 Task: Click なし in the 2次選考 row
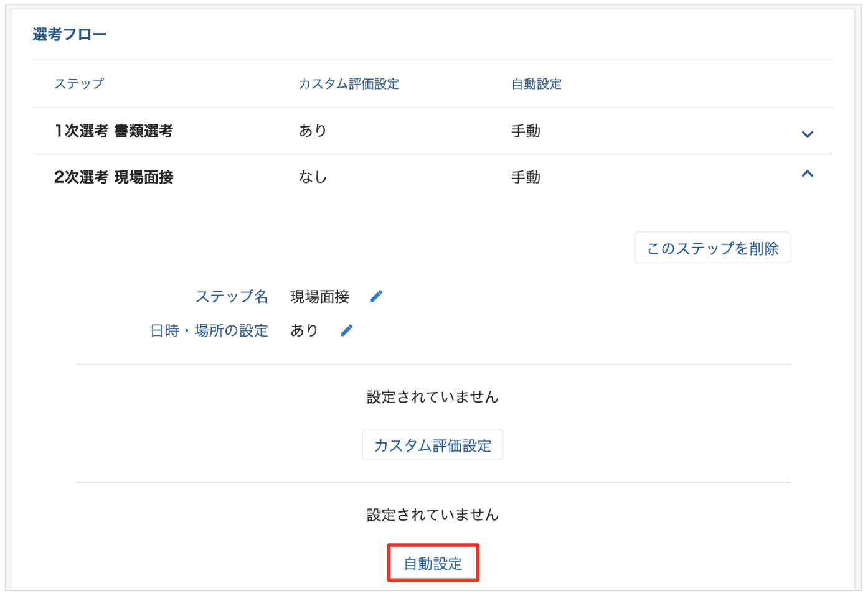[x=313, y=177]
